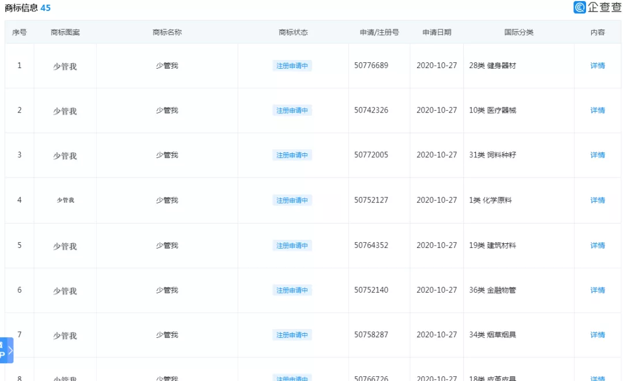The image size is (623, 381).
Task: Click 注册申请中 status on the 饲料种籽 row
Action: click(x=292, y=154)
